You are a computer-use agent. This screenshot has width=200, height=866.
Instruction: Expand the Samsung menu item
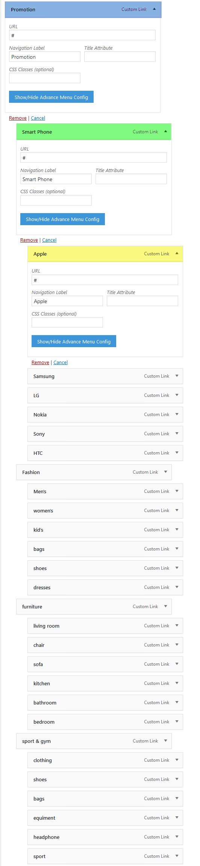(x=177, y=376)
